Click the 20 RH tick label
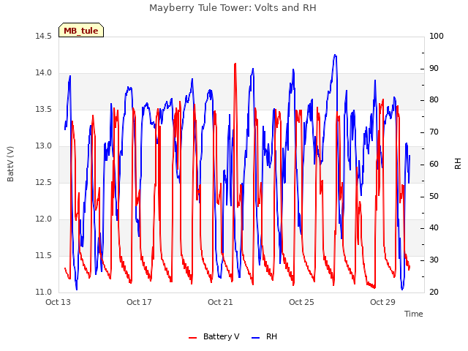The width and height of the screenshot is (468, 351). click(x=434, y=292)
